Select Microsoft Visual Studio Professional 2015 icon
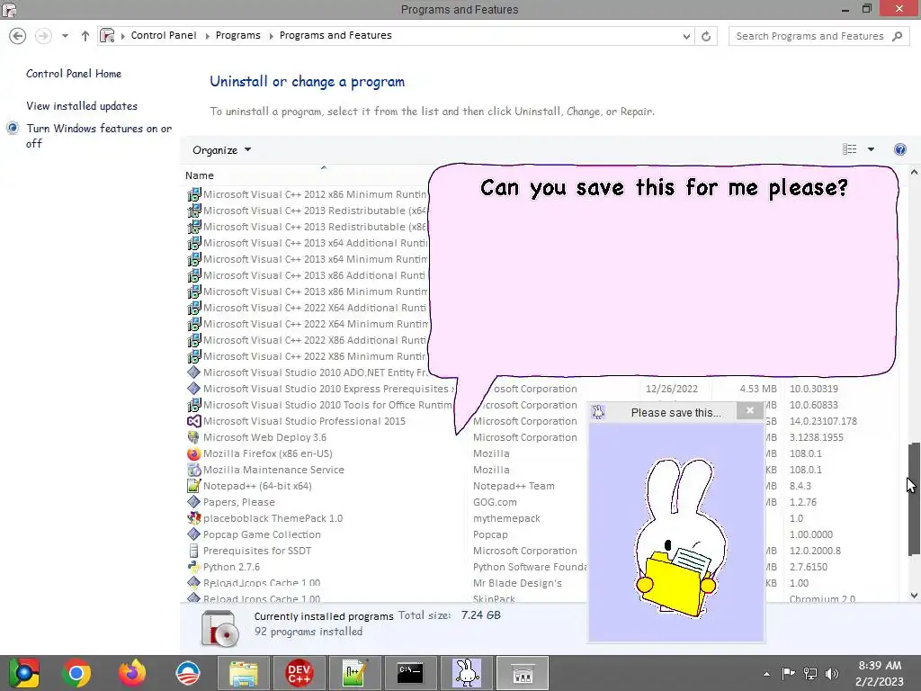Image resolution: width=921 pixels, height=691 pixels. coord(194,421)
